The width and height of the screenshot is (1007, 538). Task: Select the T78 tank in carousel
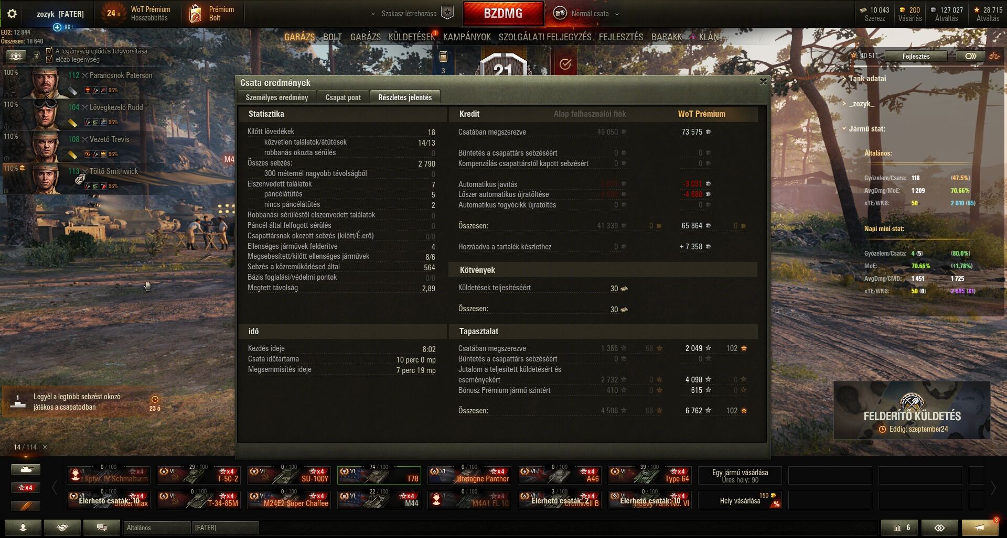click(379, 475)
